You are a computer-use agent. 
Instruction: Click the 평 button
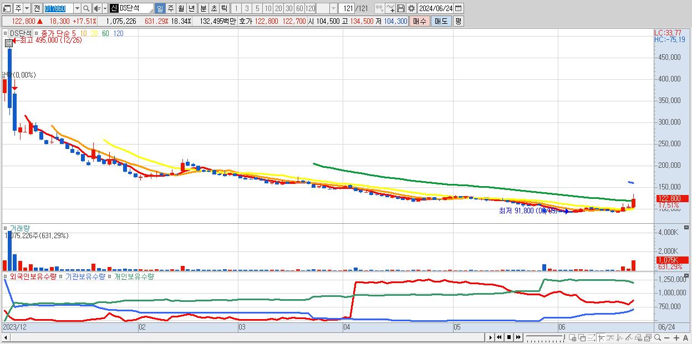click(458, 21)
